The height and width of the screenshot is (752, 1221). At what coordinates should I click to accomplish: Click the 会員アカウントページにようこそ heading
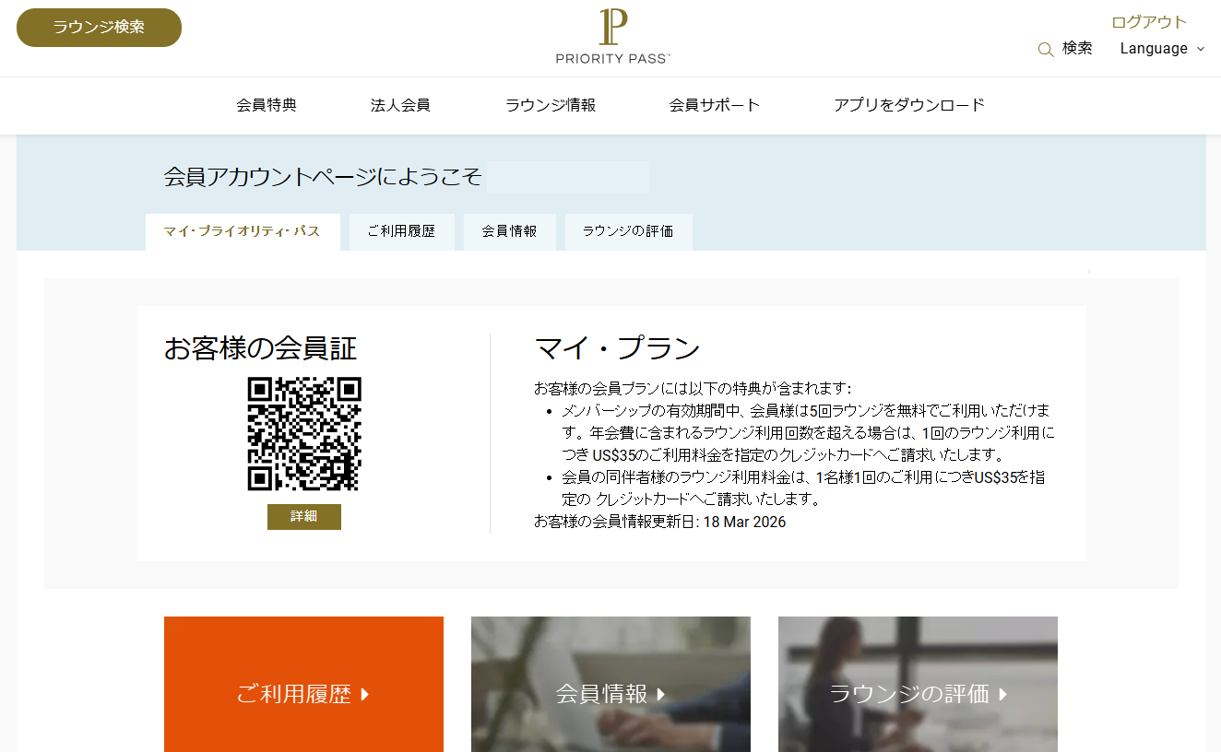pos(323,177)
